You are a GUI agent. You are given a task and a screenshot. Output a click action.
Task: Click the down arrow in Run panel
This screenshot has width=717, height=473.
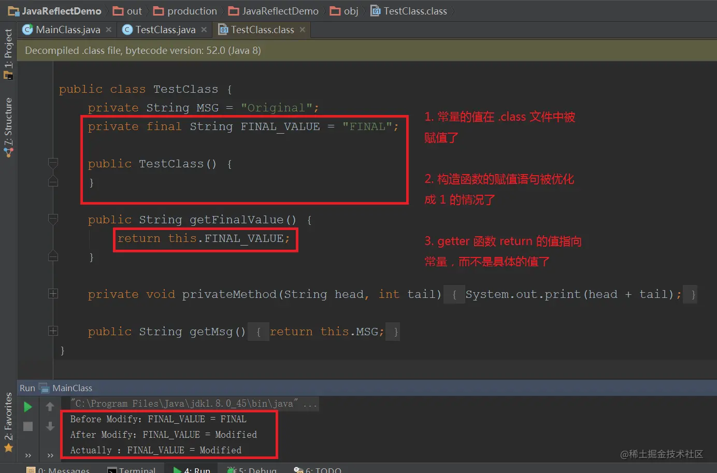(x=50, y=426)
